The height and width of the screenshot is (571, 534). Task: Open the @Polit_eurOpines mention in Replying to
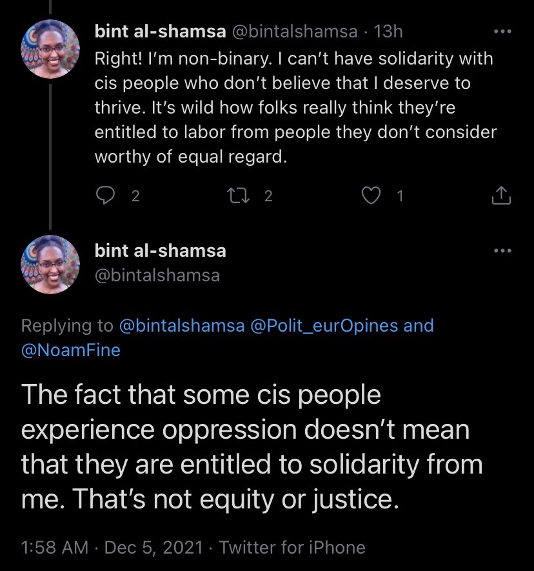[x=323, y=325]
